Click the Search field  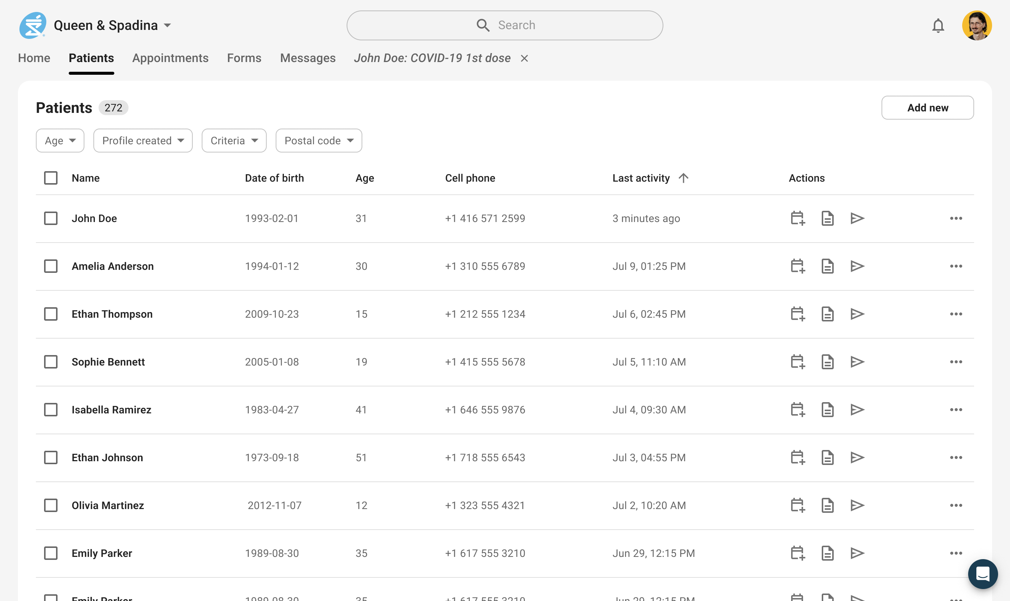pyautogui.click(x=505, y=25)
